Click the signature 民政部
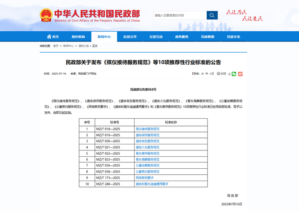This screenshot has width=299, height=211. (x=233, y=196)
